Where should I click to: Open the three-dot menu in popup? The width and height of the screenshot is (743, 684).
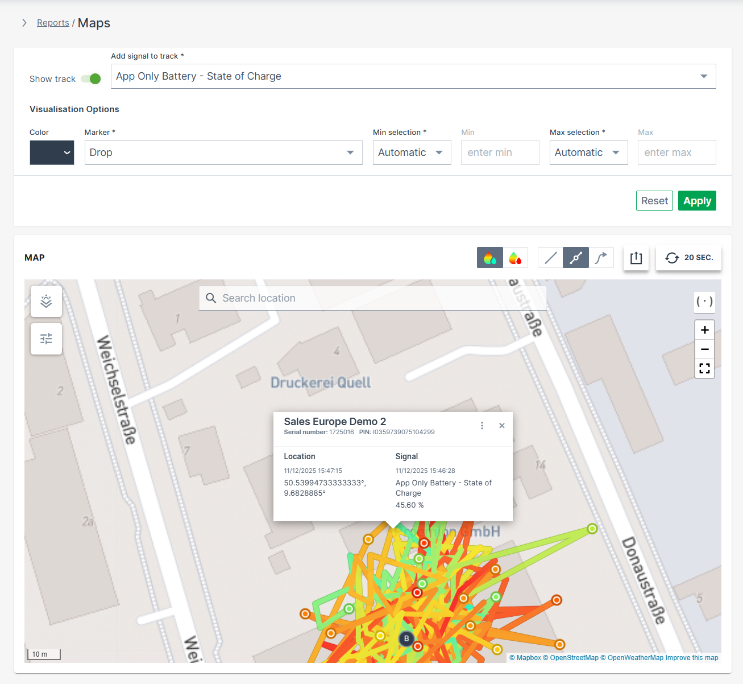point(482,426)
